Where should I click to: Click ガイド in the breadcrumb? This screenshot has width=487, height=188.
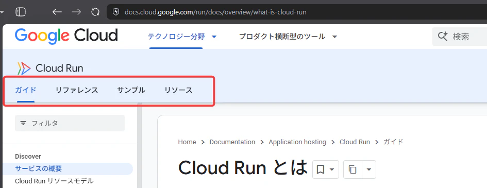pyautogui.click(x=393, y=142)
